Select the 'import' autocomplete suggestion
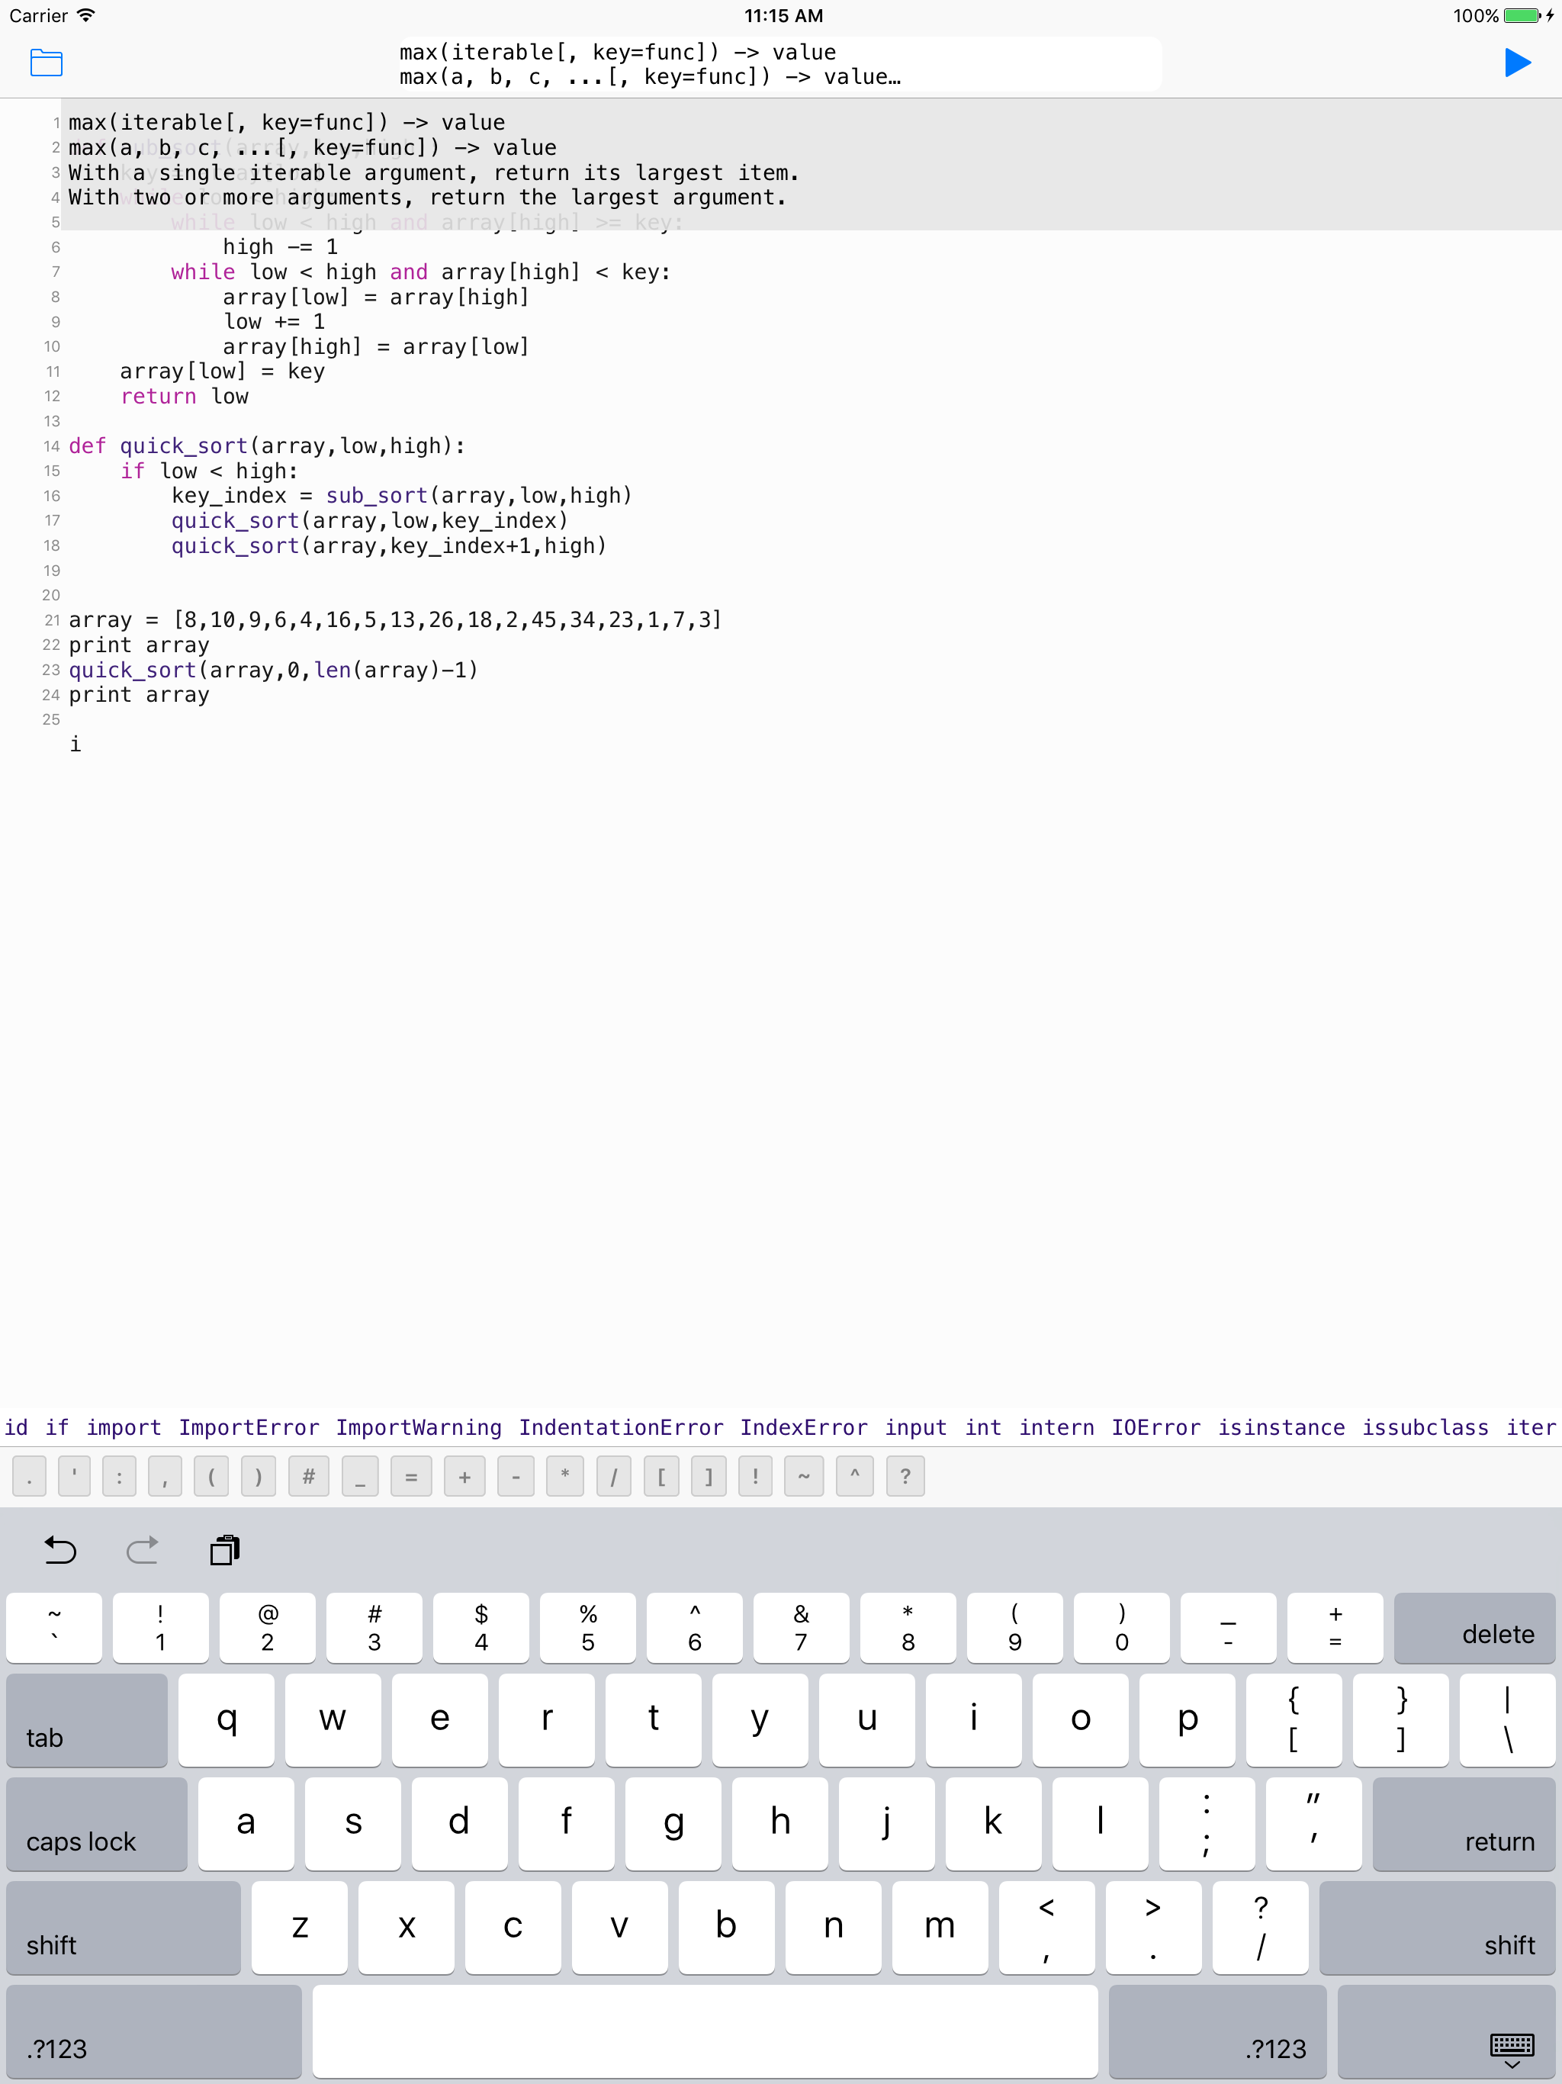Screen dimensions: 1562x2084 coord(124,1427)
